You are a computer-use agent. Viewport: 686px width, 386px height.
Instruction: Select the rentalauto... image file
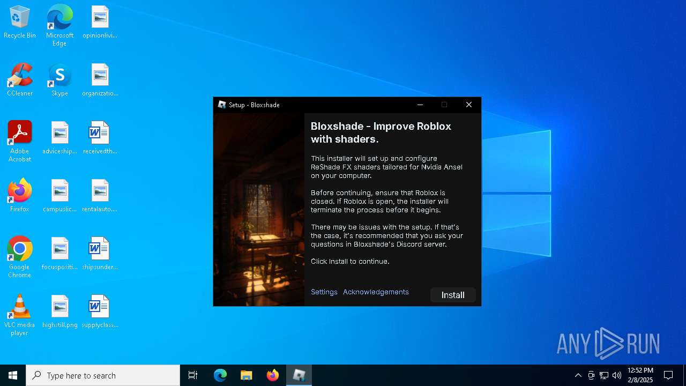[100, 196]
